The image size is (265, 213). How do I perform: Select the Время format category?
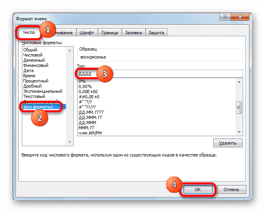(29, 76)
